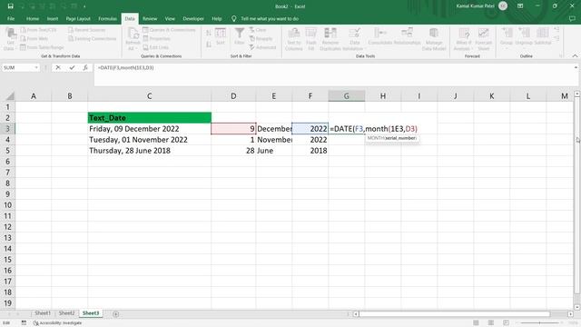Sort descending with the Z to A icon
The width and height of the screenshot is (581, 327).
(x=209, y=45)
